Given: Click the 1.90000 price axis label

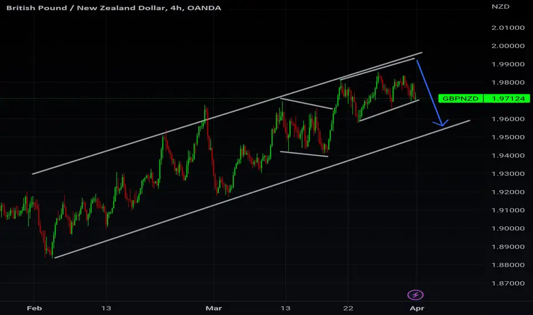Looking at the screenshot, I should coord(508,229).
